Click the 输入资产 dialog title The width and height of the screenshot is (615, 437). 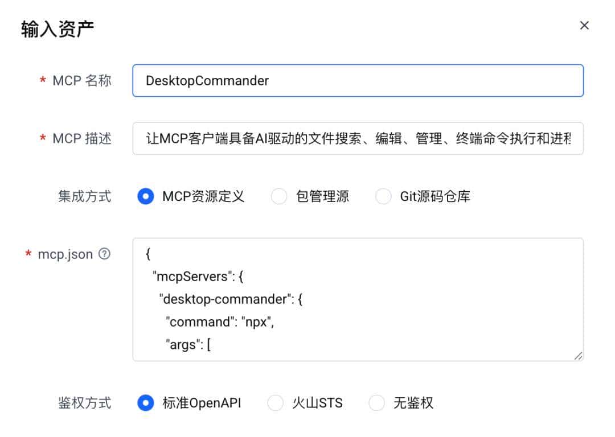pos(56,25)
